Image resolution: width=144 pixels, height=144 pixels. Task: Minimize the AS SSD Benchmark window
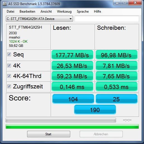pyautogui.click(x=117, y=3)
